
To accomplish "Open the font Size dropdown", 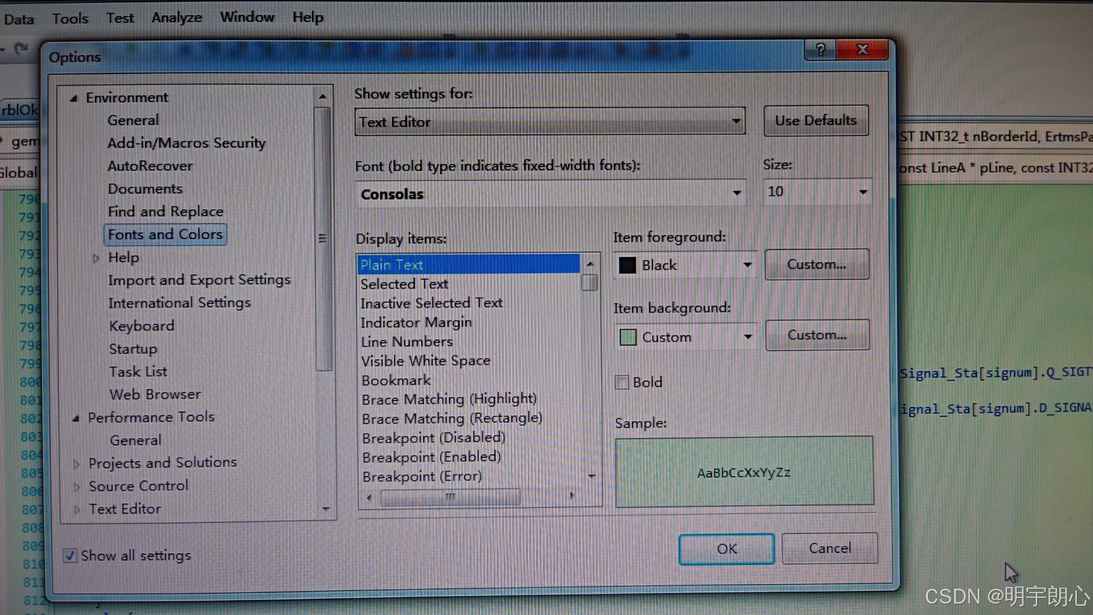I will click(x=862, y=192).
